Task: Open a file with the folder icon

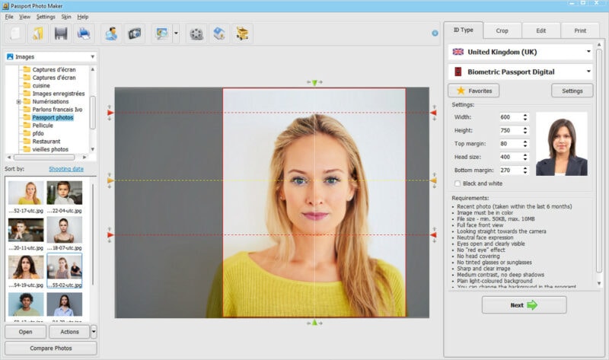Action: 37,33
